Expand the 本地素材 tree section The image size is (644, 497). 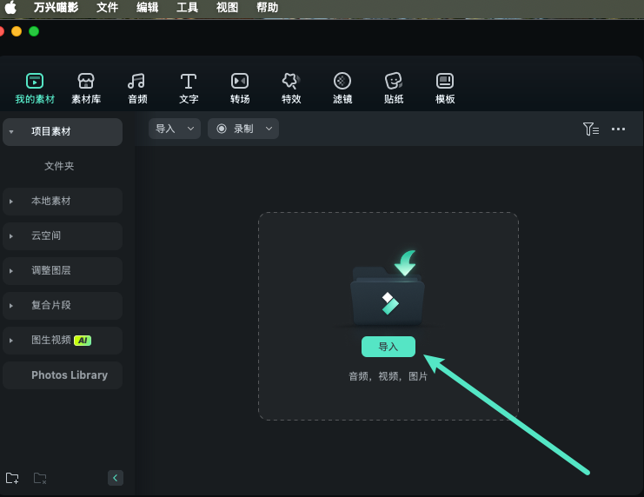(x=12, y=201)
